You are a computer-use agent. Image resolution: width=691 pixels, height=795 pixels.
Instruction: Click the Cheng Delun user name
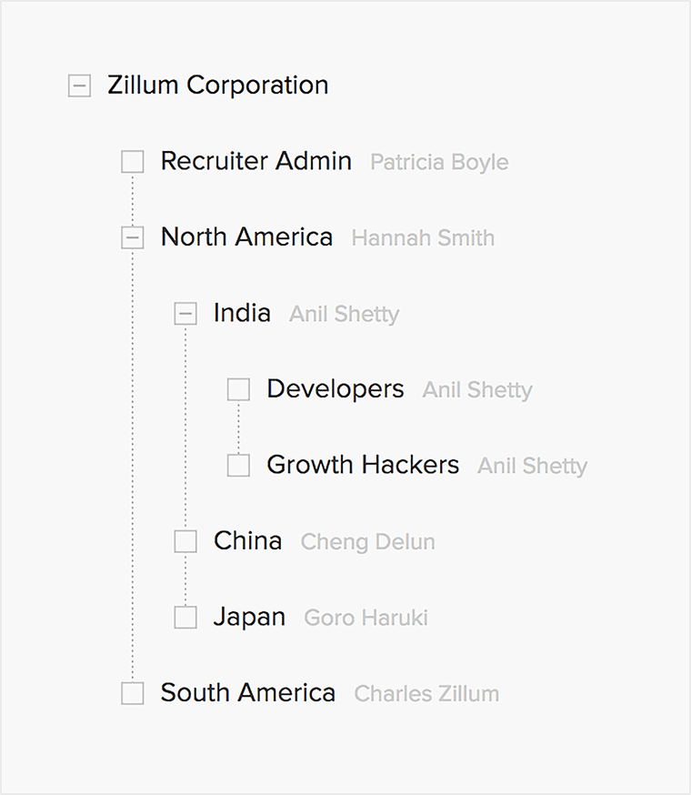click(x=367, y=542)
